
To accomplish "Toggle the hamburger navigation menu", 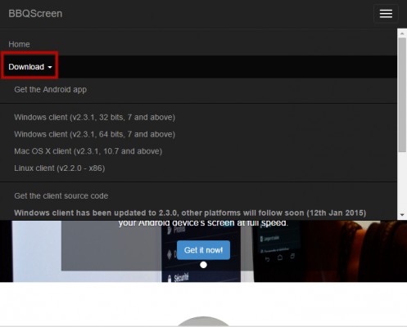I will (386, 14).
